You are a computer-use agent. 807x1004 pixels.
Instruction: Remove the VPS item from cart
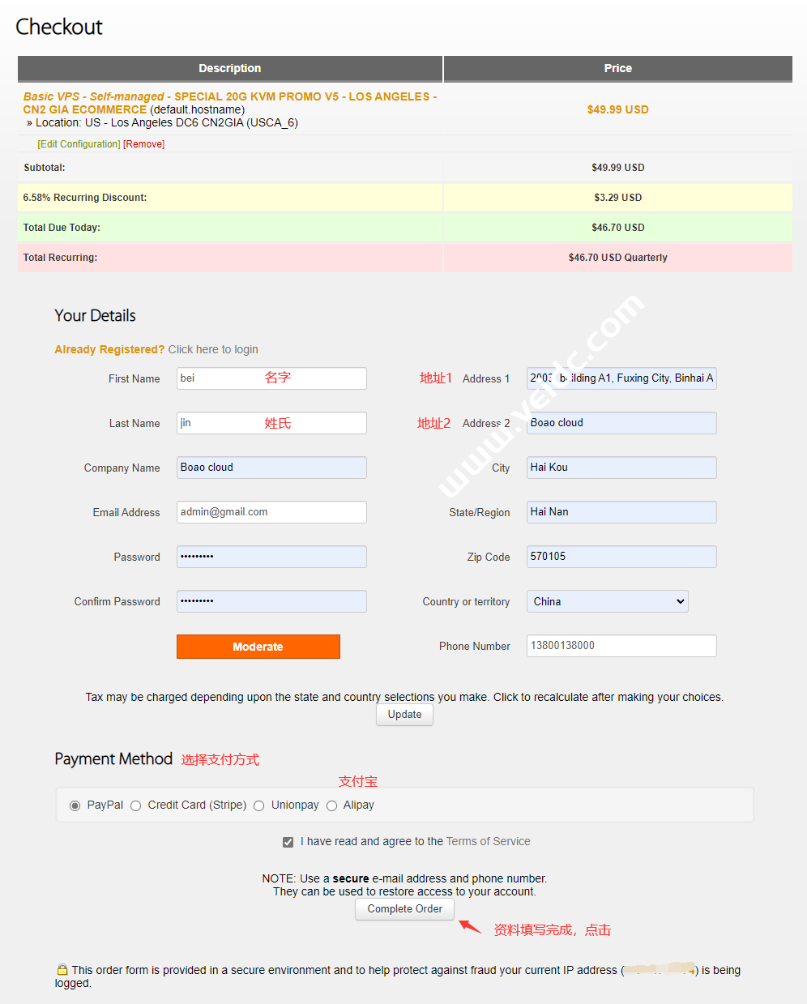[x=144, y=144]
